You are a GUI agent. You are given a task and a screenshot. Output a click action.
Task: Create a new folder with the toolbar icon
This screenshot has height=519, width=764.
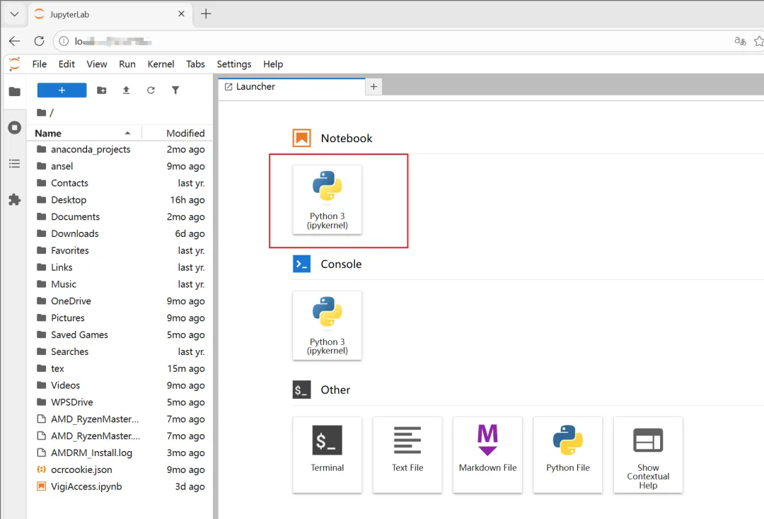[x=101, y=90]
